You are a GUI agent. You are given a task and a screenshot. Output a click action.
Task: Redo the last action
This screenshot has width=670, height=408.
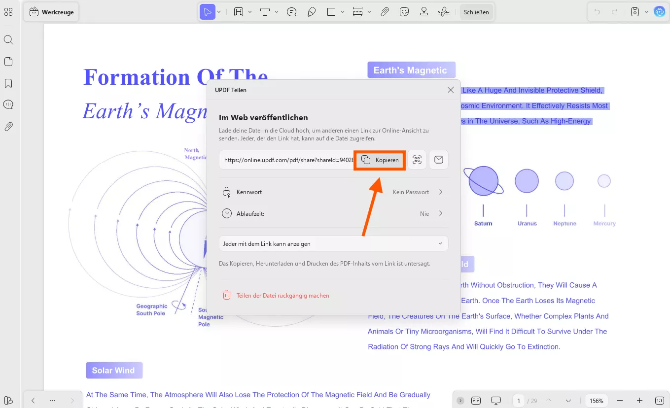(614, 12)
